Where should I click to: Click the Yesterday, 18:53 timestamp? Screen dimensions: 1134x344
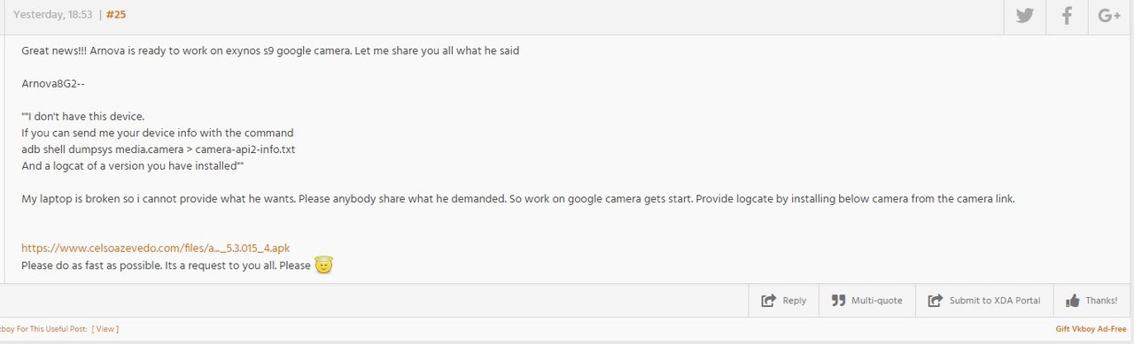(x=52, y=15)
